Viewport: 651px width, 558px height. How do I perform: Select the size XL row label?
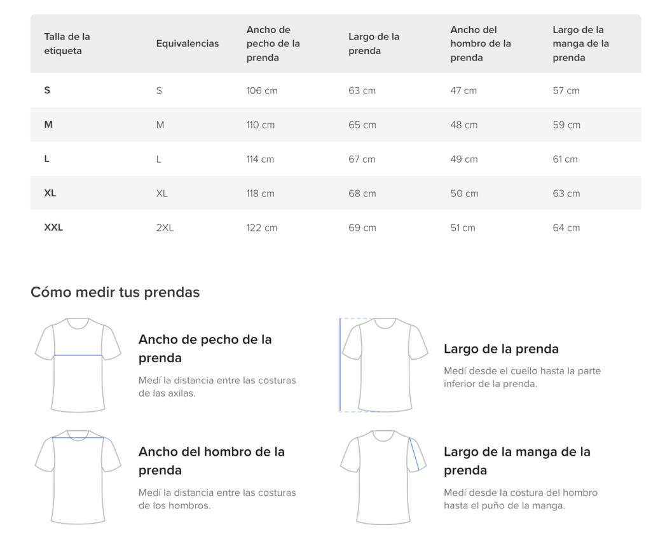click(x=50, y=193)
